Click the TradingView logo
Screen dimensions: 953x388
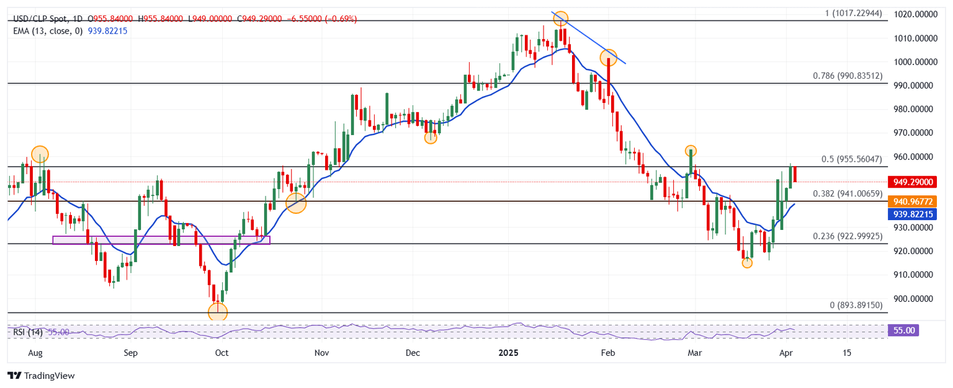click(41, 376)
